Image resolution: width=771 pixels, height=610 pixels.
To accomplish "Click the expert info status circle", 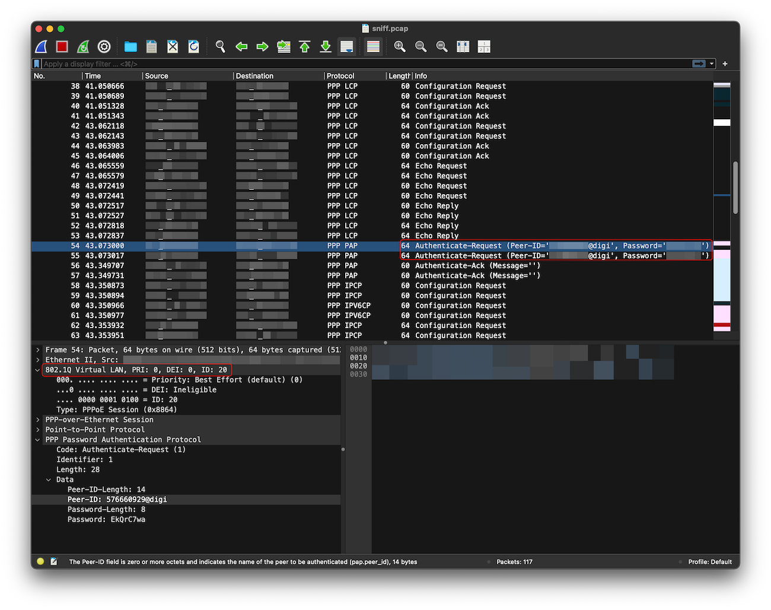I will click(x=40, y=561).
